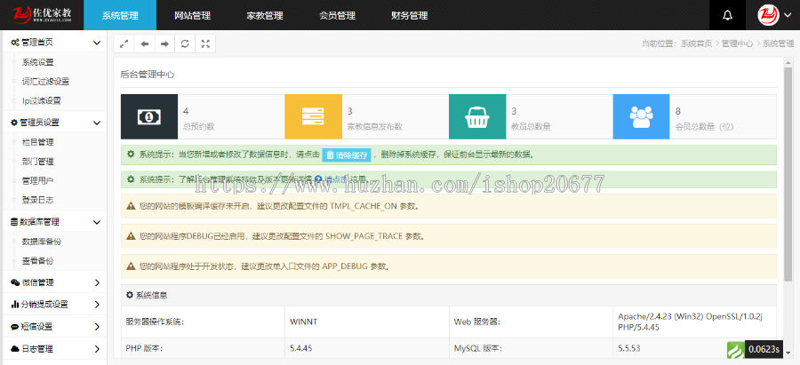Click the blue users icon for 会员总数量
This screenshot has width=800, height=365.
point(641,116)
